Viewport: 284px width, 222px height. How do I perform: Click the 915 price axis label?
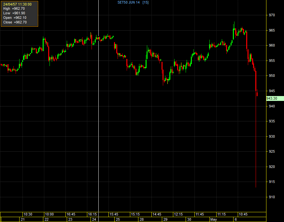[272, 182]
